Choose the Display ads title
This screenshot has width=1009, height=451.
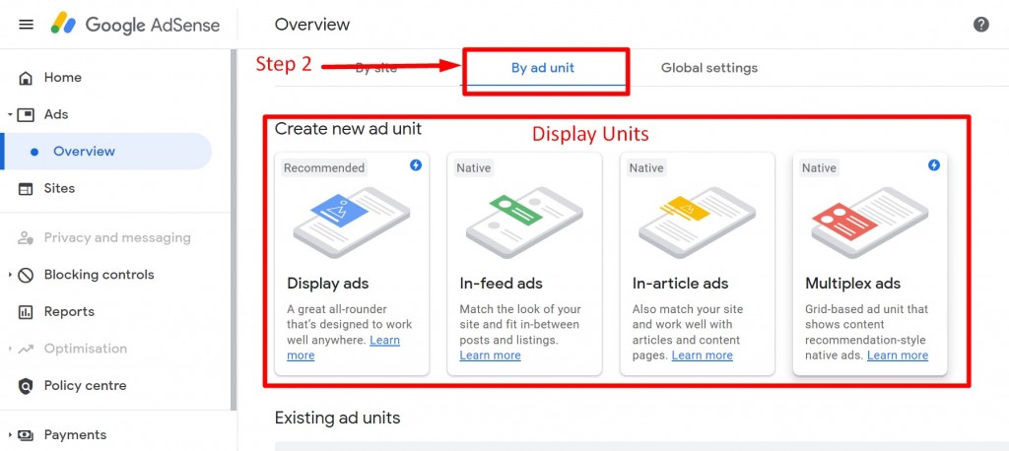[x=327, y=283]
